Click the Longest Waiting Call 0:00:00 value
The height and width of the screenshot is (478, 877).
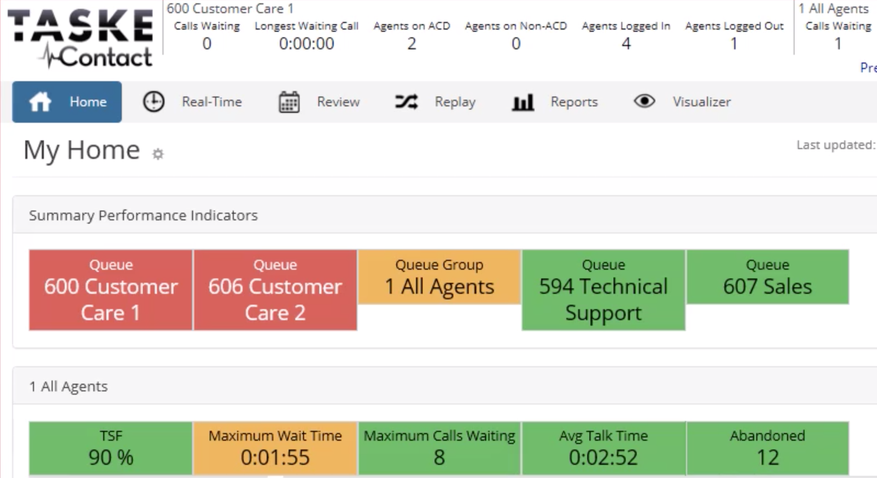[x=306, y=43]
